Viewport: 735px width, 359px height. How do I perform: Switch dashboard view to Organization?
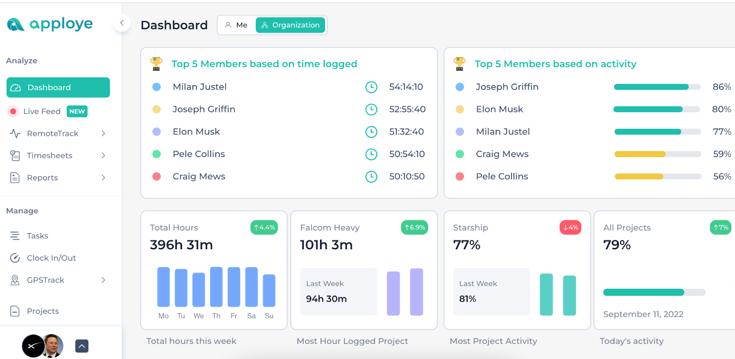tap(290, 25)
